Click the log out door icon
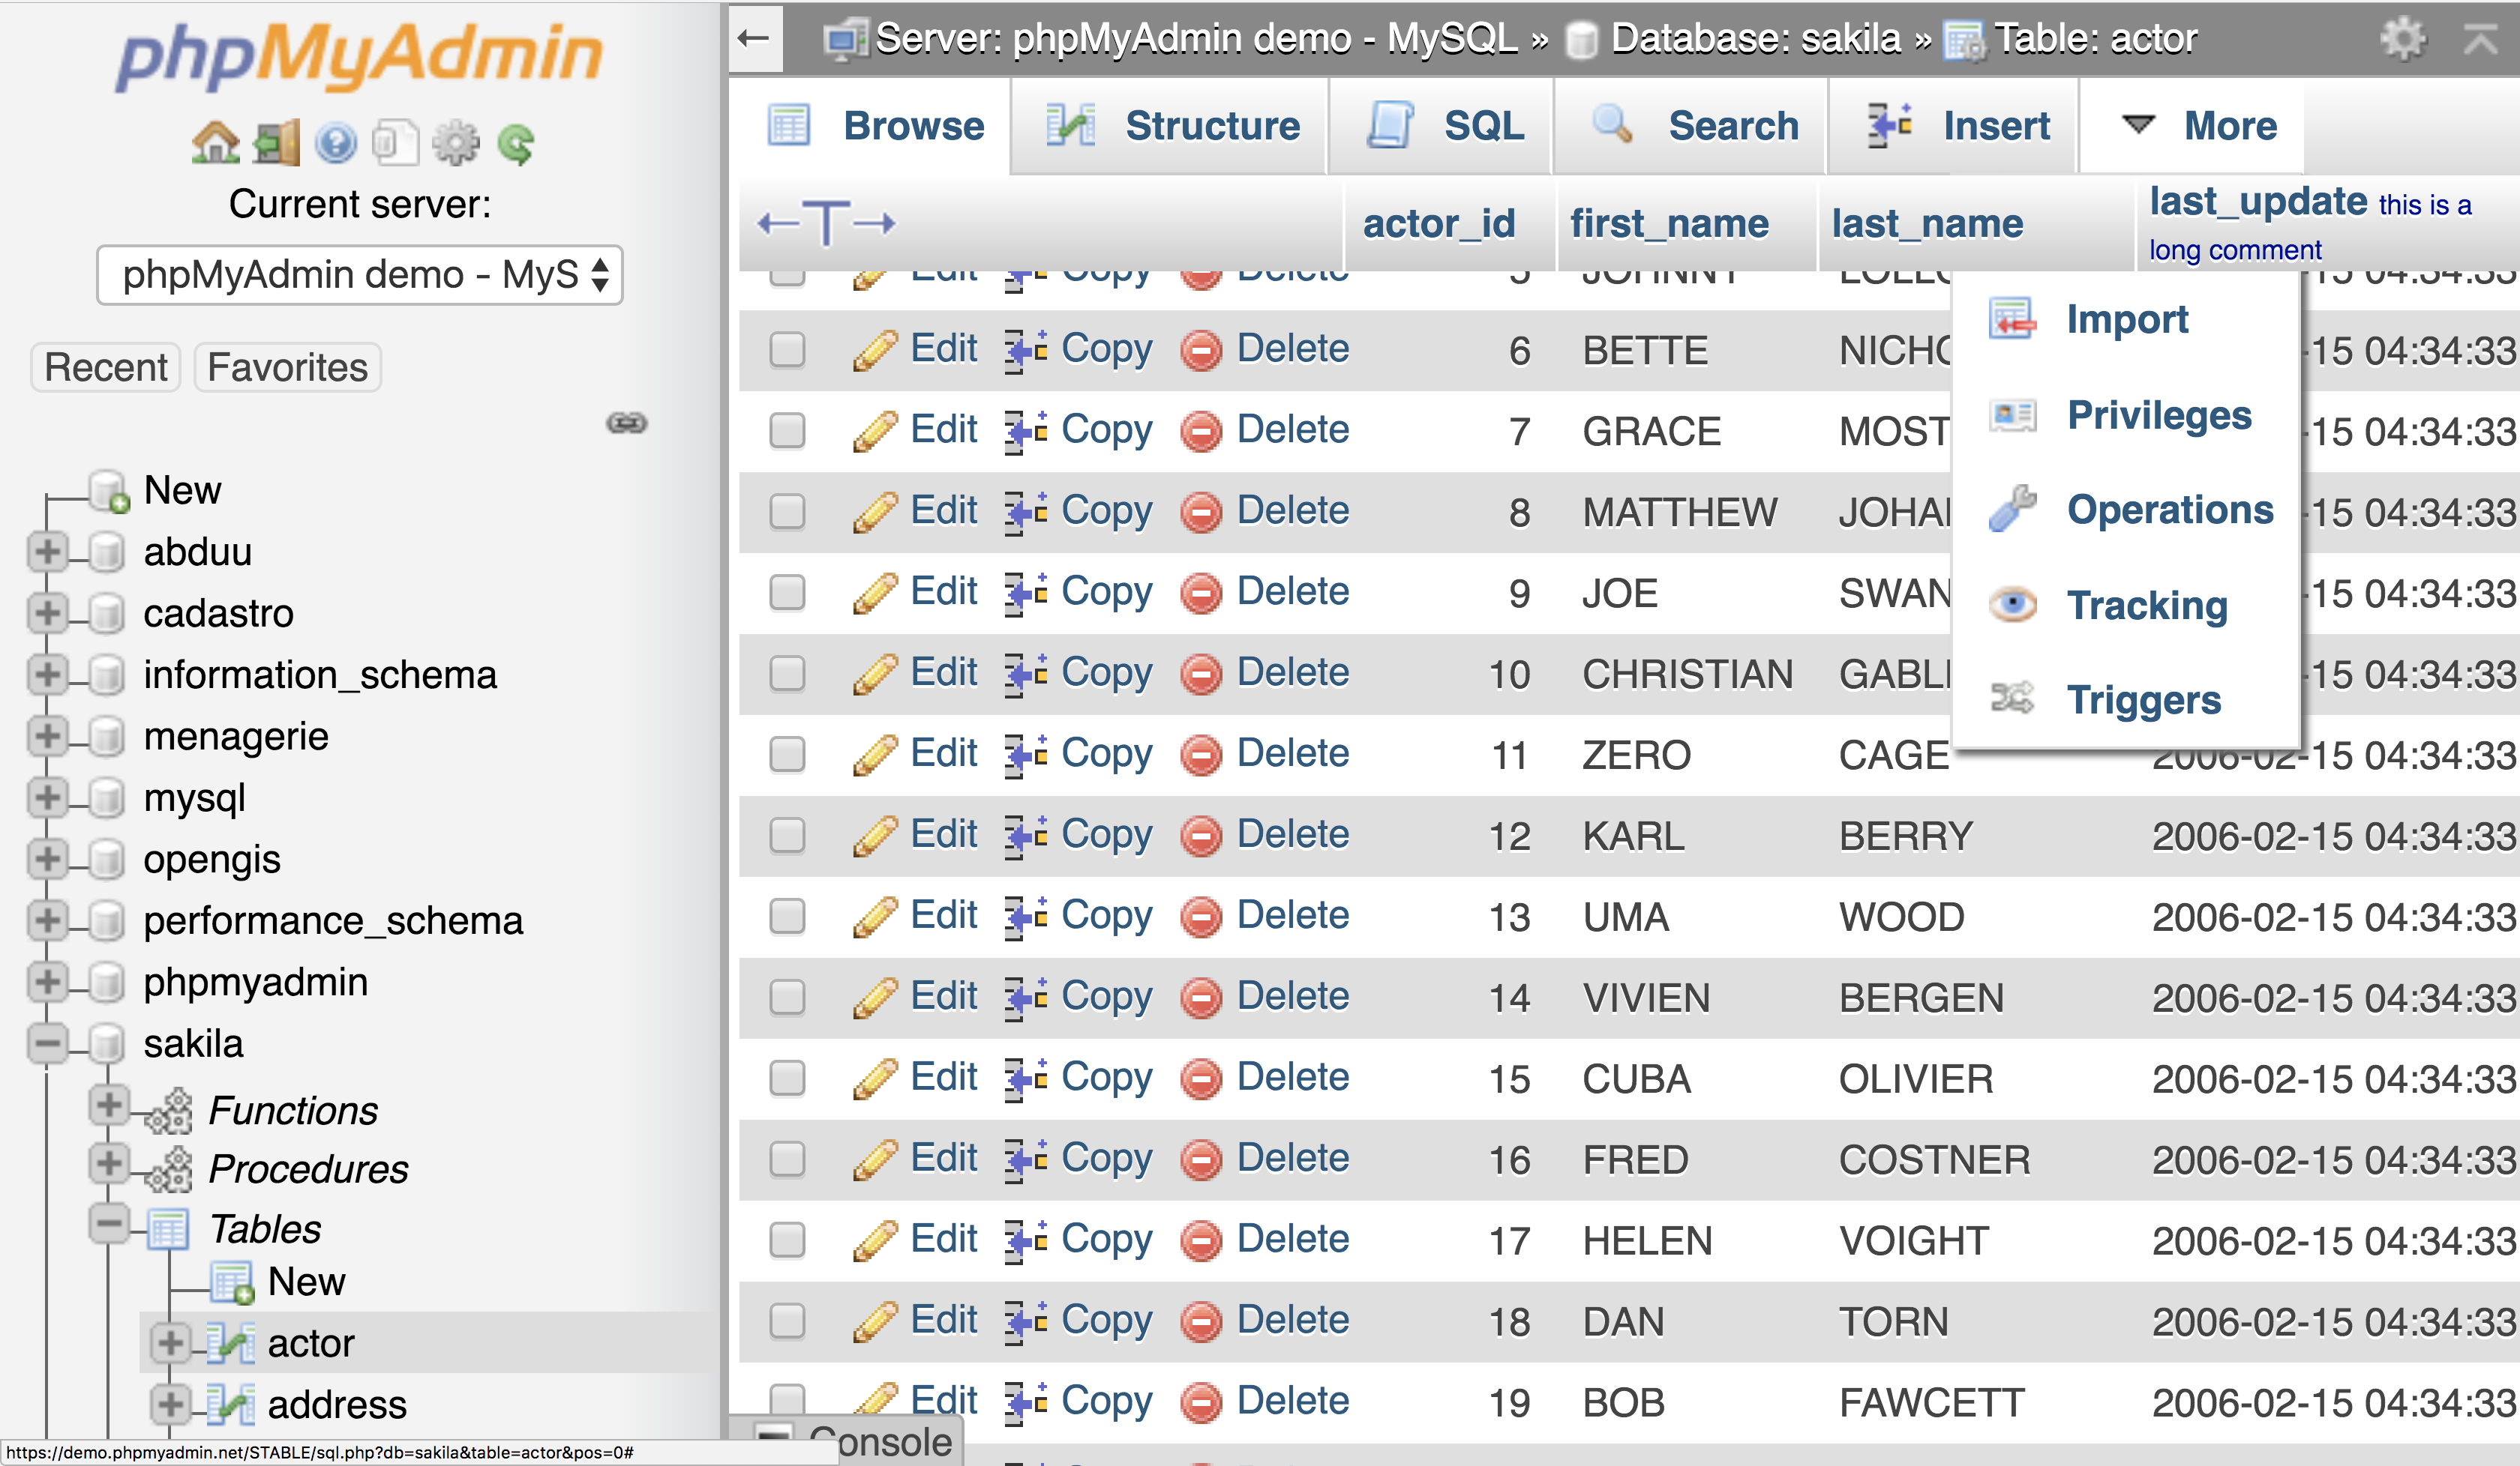 coord(276,143)
